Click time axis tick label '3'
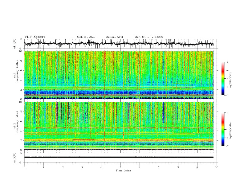The height and width of the screenshot is (188, 244). coord(82,167)
